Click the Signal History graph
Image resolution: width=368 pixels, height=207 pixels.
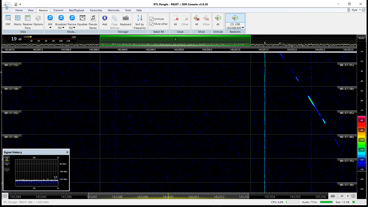click(x=36, y=173)
